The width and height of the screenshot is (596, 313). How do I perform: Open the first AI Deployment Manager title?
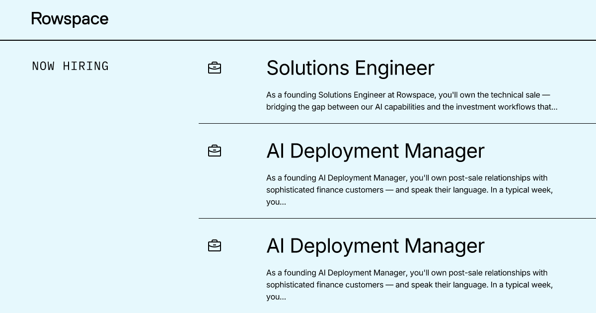375,151
